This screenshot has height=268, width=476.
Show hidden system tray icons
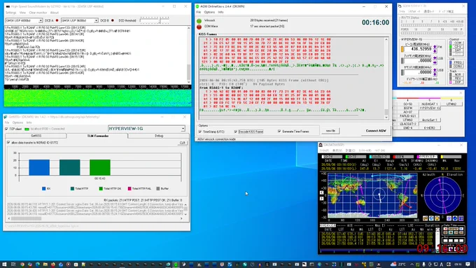click(412, 265)
